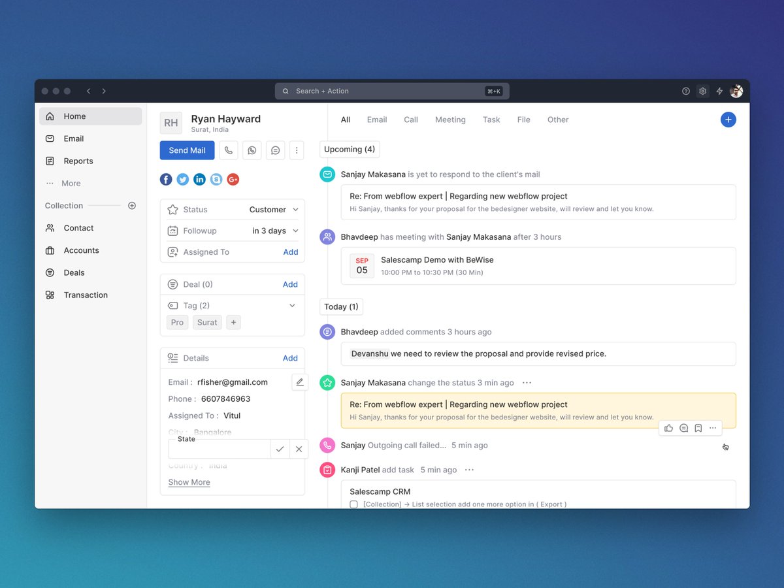The image size is (784, 588).
Task: Switch to the Meeting activity tab
Action: click(x=450, y=120)
